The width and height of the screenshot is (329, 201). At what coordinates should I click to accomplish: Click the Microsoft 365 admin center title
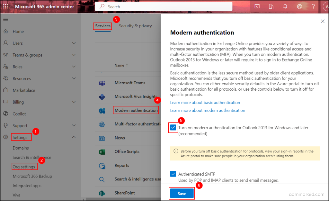(44, 6)
